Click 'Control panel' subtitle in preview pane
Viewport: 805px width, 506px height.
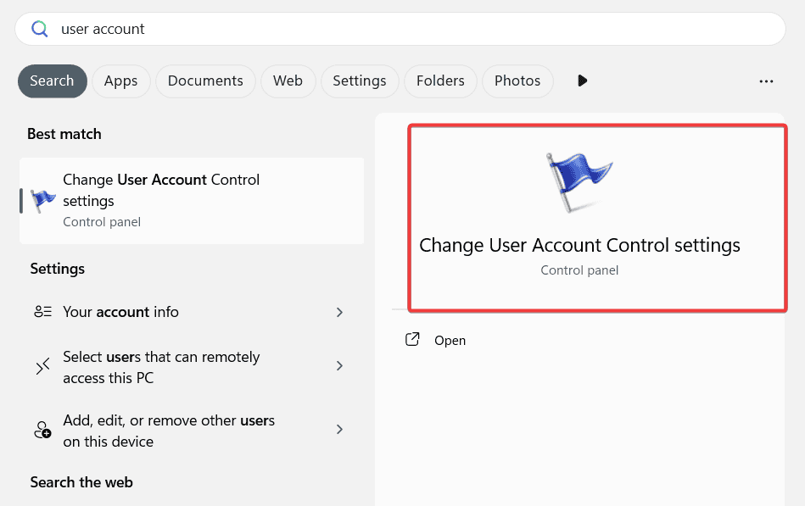pyautogui.click(x=579, y=270)
